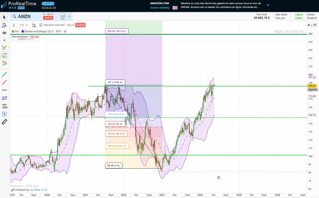Select the 148.34 (61.8 %) Fibonacci label
319x198 pixels.
pos(116,114)
